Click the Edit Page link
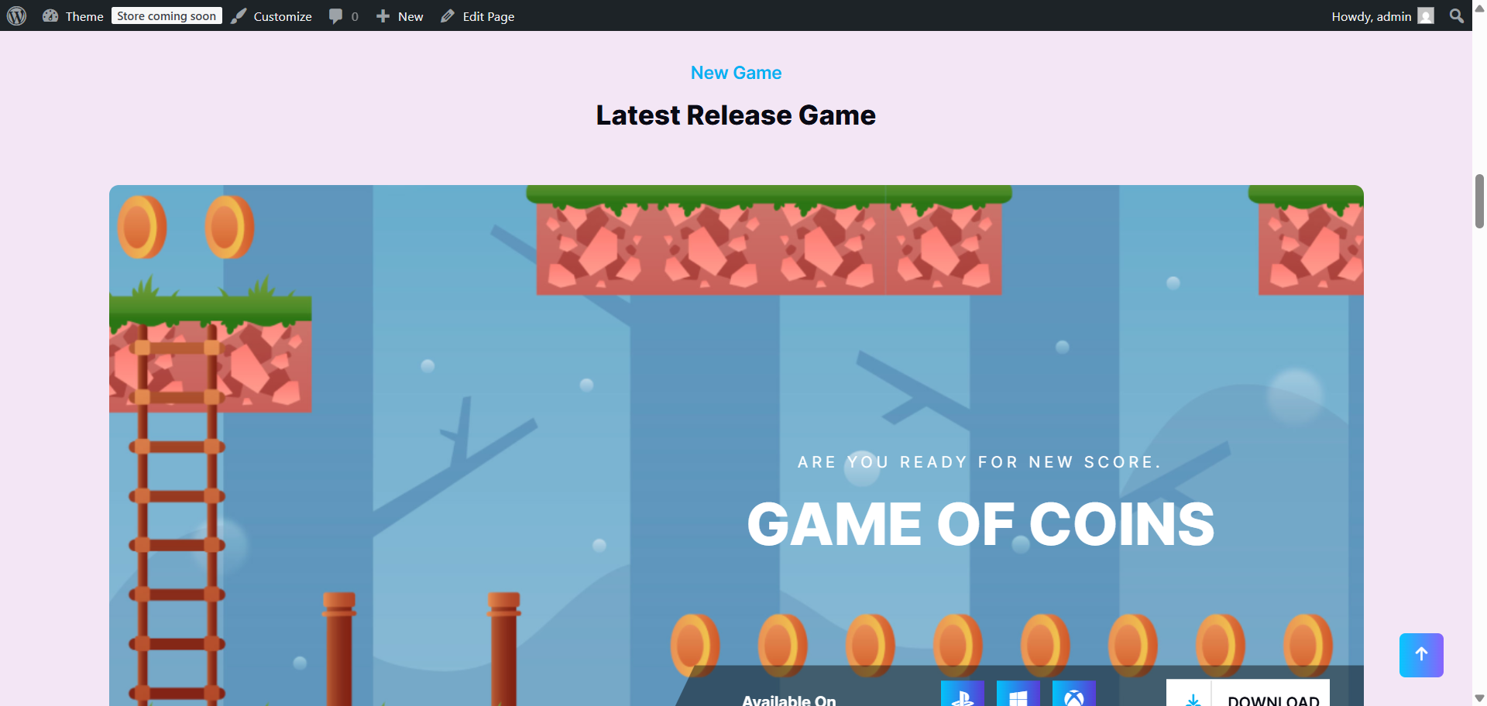This screenshot has width=1487, height=706. (489, 16)
